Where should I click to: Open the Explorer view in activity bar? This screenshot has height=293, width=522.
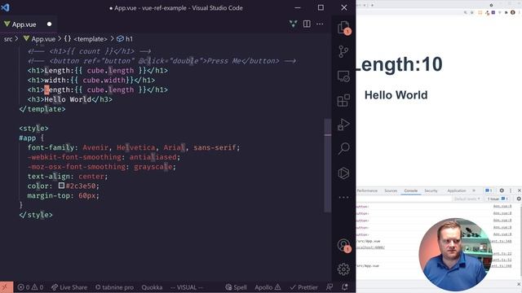pyautogui.click(x=344, y=27)
